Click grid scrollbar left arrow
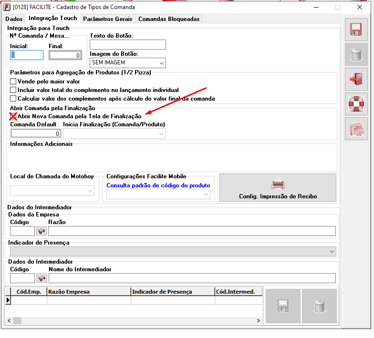The image size is (374, 338). click(x=9, y=320)
